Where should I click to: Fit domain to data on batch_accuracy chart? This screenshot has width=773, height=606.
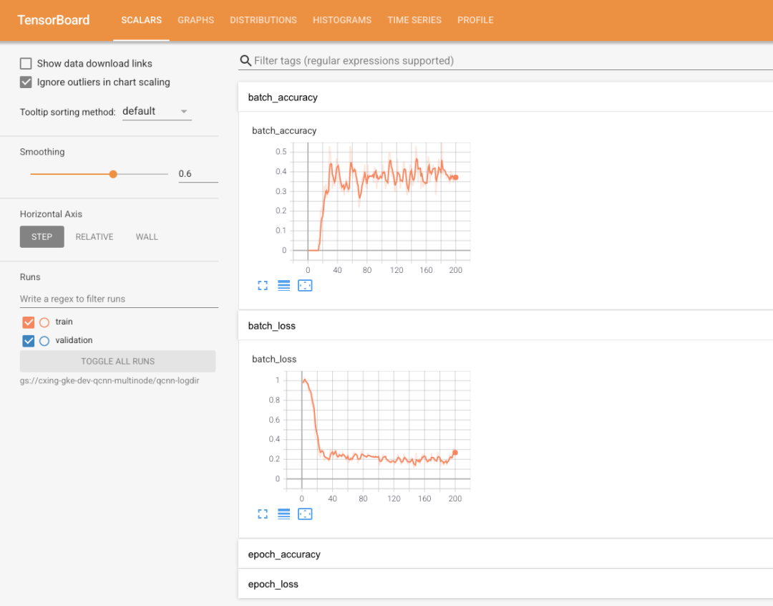tap(305, 285)
